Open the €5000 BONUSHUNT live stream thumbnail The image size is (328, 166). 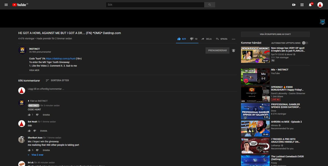[x=255, y=94]
